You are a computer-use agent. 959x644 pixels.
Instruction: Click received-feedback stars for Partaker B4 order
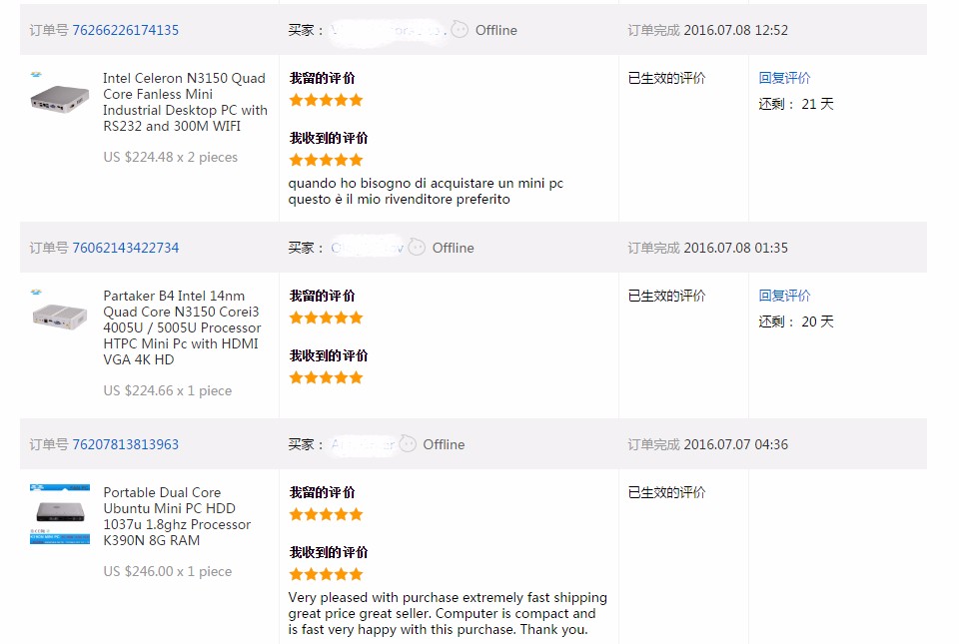tap(326, 377)
